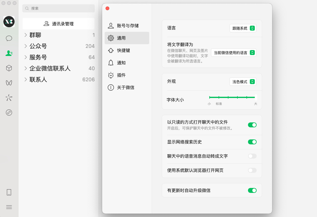The image size is (317, 217).
Task: Click the gear icon next to 通用
Action: pos(111,38)
